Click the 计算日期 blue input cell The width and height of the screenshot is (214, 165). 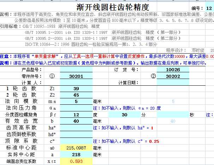coord(173,82)
